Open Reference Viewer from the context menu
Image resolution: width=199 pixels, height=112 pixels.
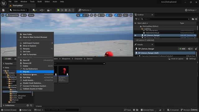click(35, 75)
